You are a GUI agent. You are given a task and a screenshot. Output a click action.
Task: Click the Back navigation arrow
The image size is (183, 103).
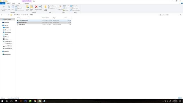(x=2, y=15)
